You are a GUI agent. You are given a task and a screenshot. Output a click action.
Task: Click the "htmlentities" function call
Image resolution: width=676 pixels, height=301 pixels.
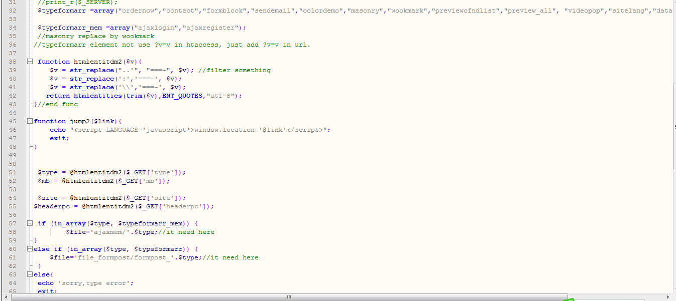pyautogui.click(x=98, y=96)
